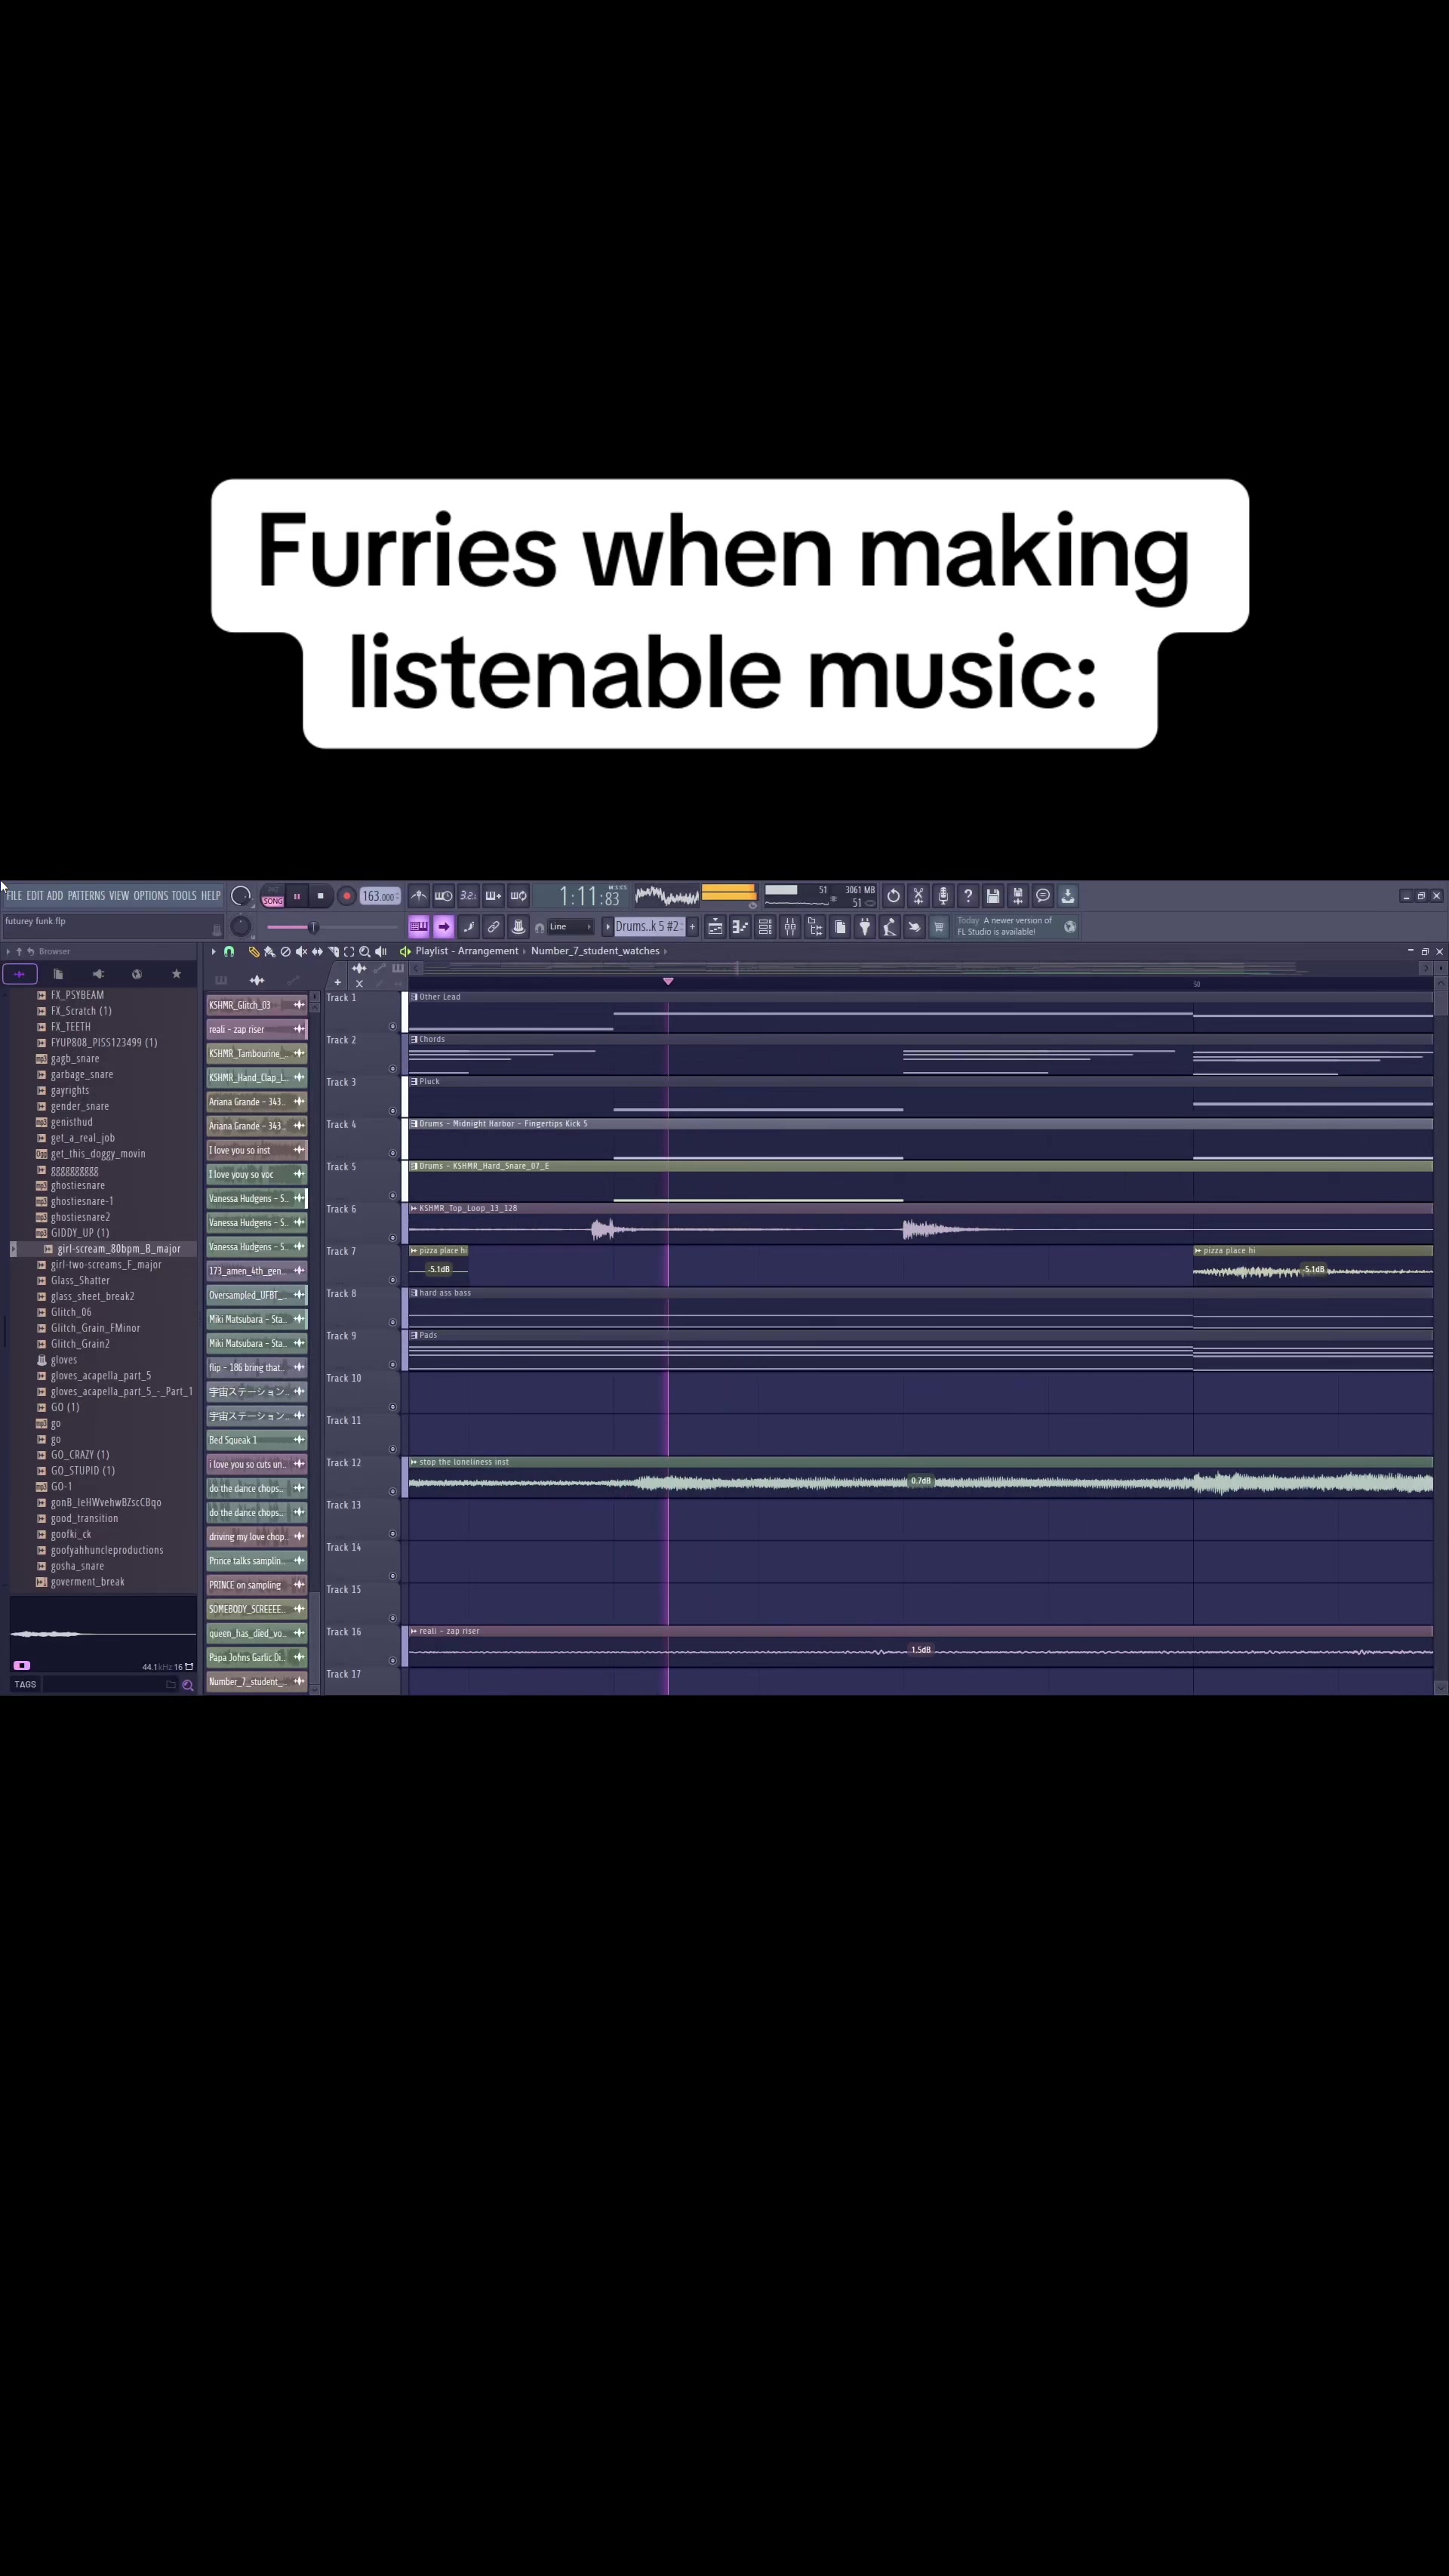Toggle mute dot on Track 12
The width and height of the screenshot is (1449, 2576).
[x=392, y=1491]
